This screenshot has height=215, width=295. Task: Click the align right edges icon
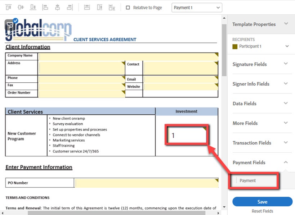coord(70,8)
